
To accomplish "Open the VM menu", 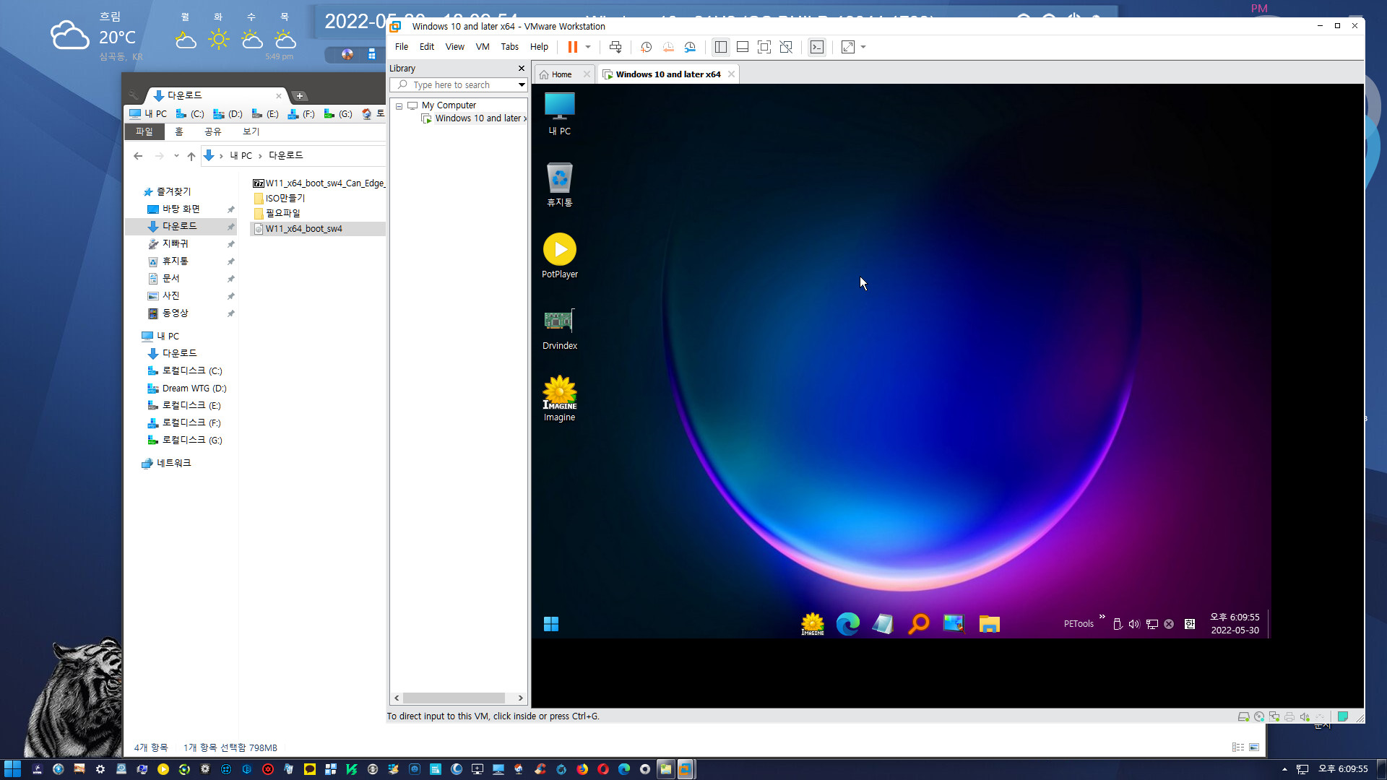I will (483, 47).
